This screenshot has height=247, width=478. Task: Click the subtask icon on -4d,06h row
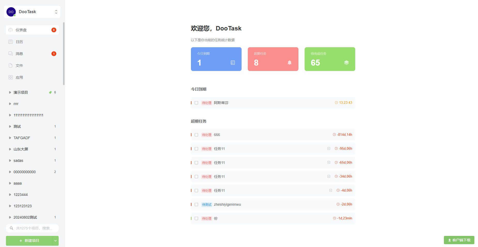coord(330,190)
